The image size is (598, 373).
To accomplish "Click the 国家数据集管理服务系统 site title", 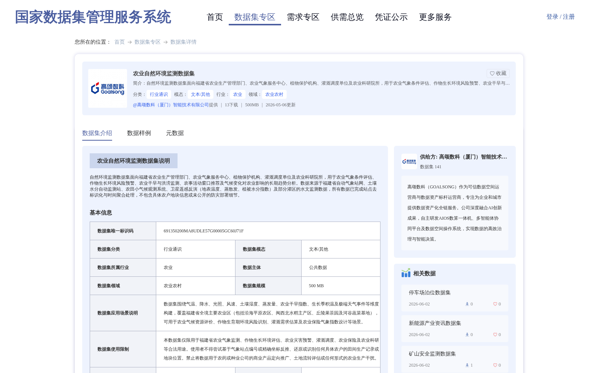I will [93, 17].
